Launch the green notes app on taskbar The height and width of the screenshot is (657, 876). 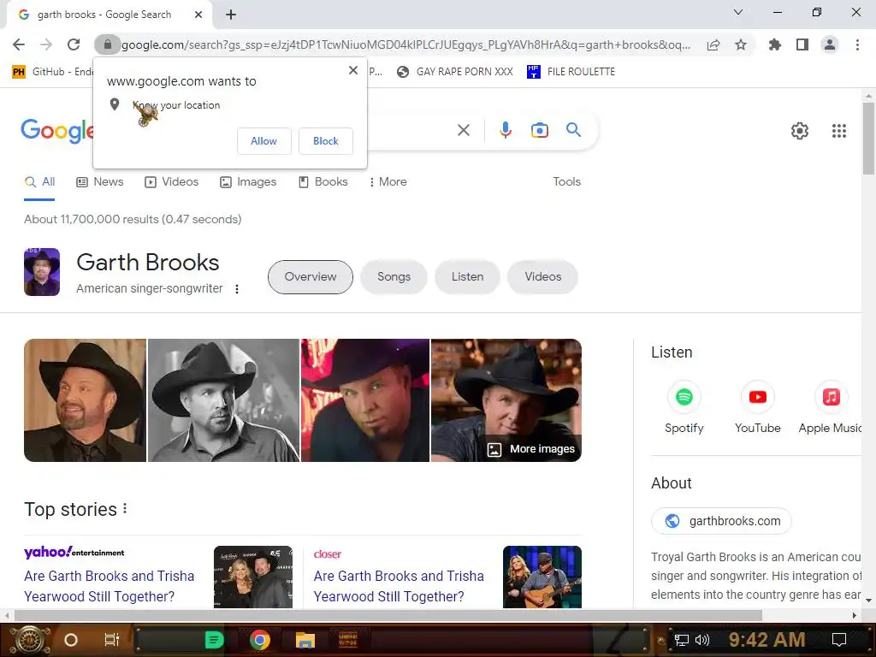point(214,640)
